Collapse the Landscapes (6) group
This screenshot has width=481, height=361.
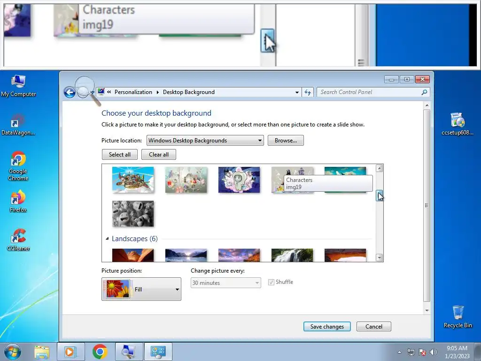tap(107, 238)
